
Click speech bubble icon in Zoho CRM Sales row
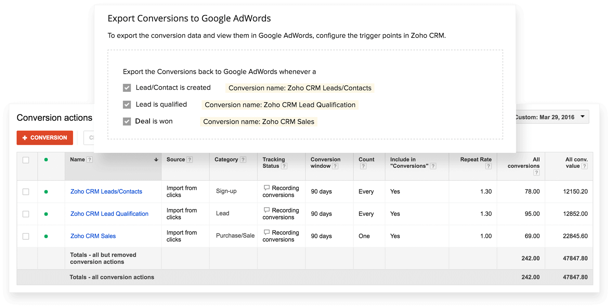pos(266,232)
